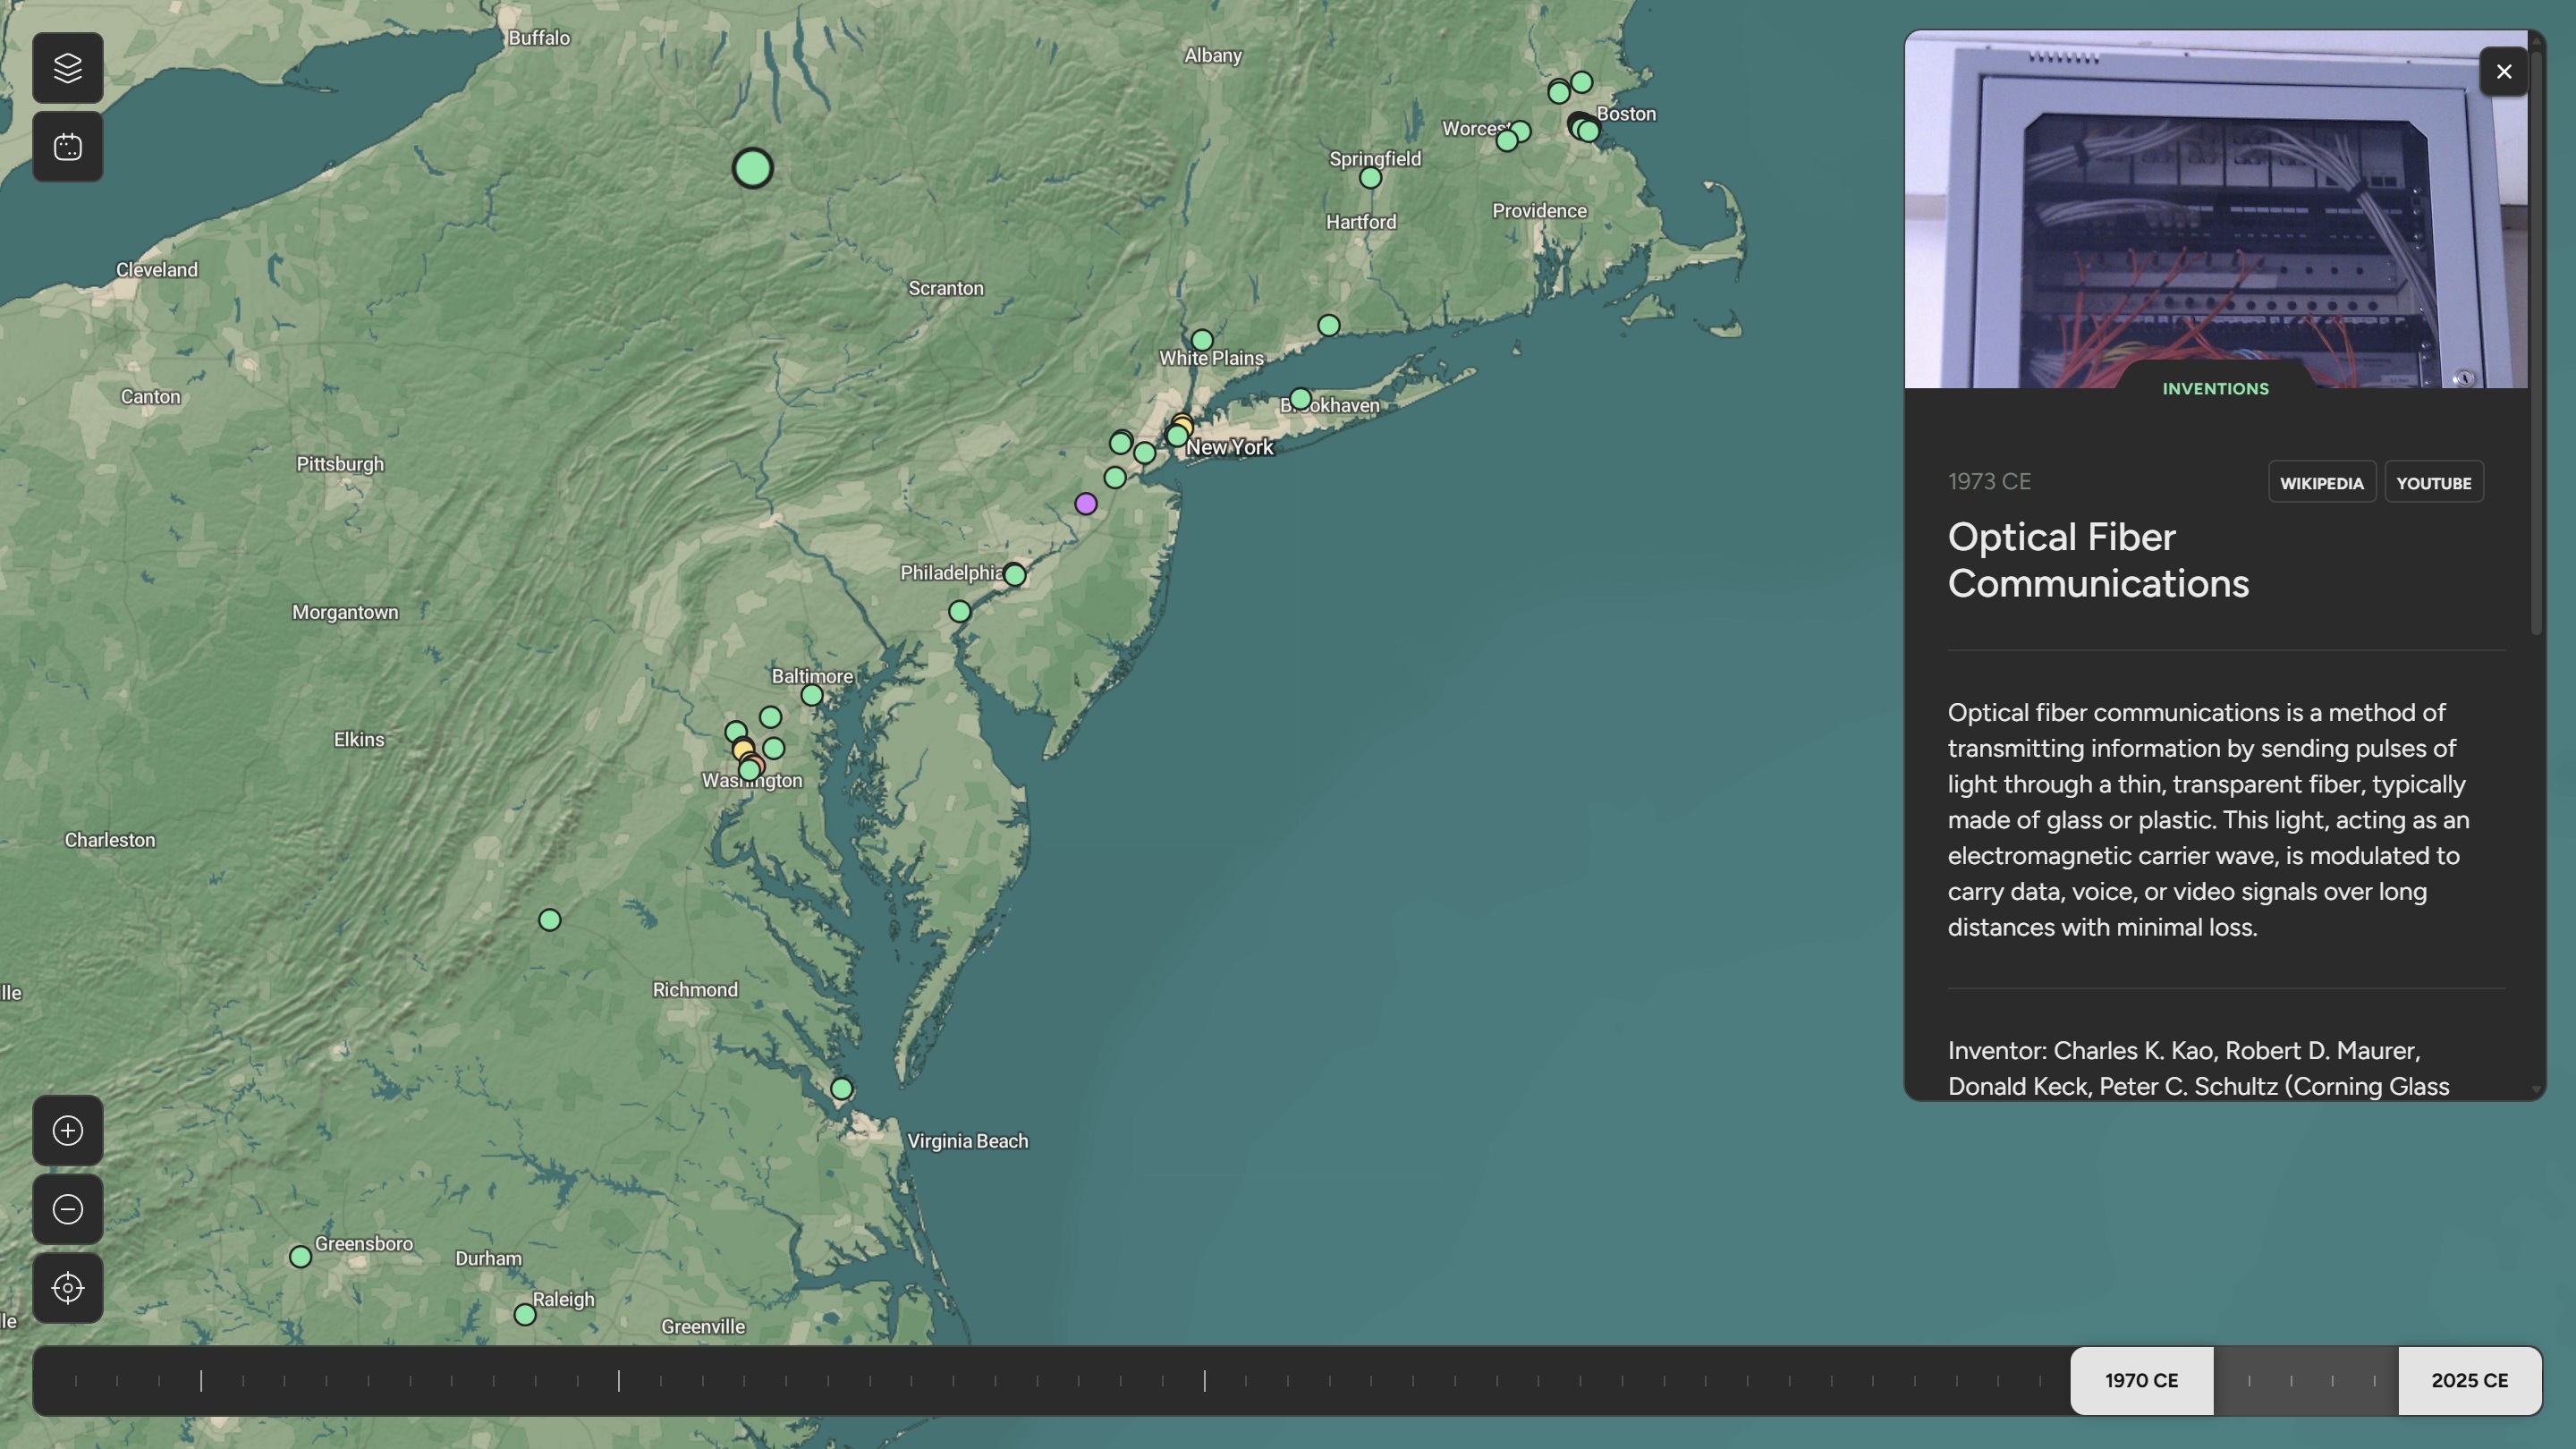Click the green marker at Philadelphia

coord(1014,575)
